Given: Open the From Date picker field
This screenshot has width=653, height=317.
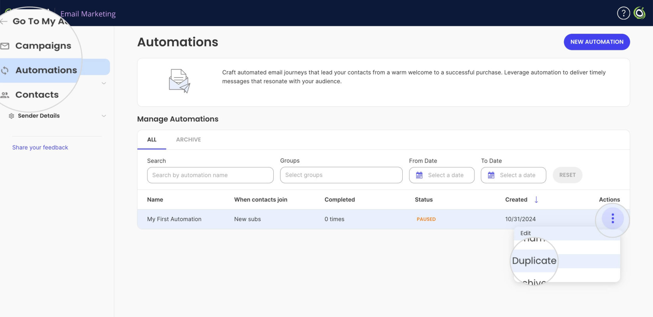Looking at the screenshot, I should 442,175.
